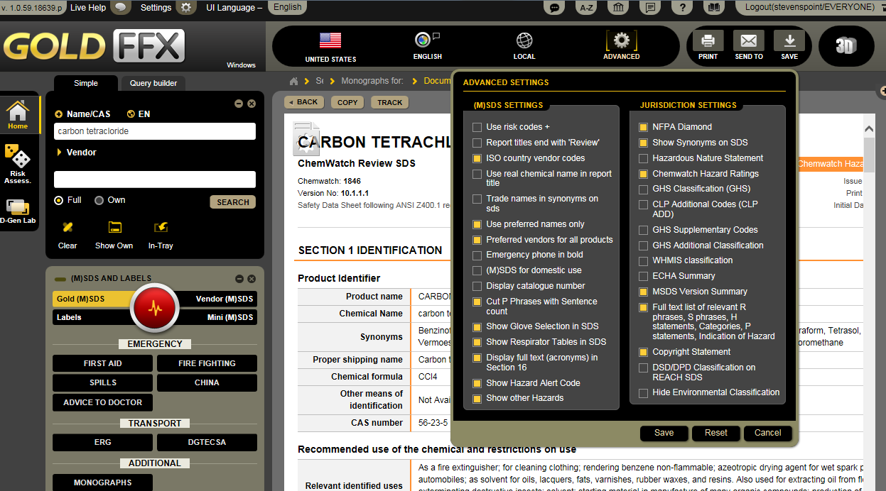Click the red emergency pulse button
Image resolution: width=886 pixels, height=491 pixels.
pos(155,307)
